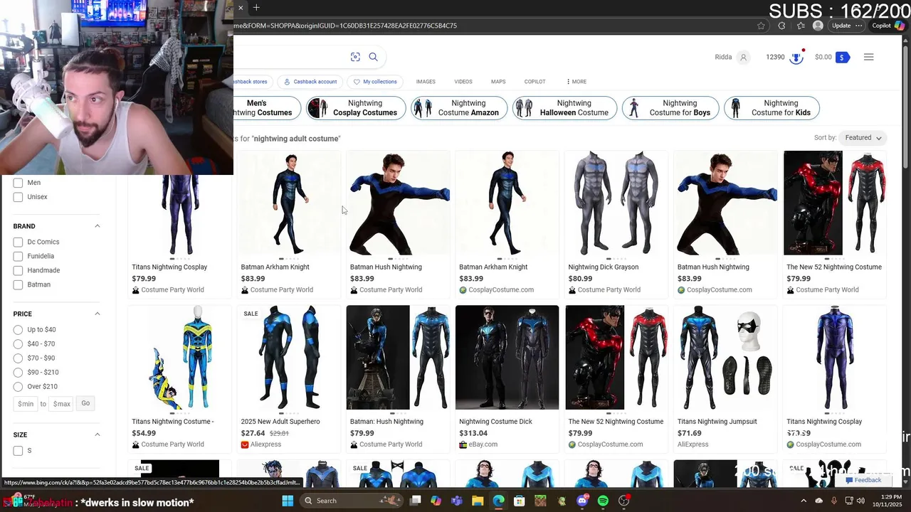Collapse the BRAND filter section
This screenshot has width=911, height=512.
point(98,226)
